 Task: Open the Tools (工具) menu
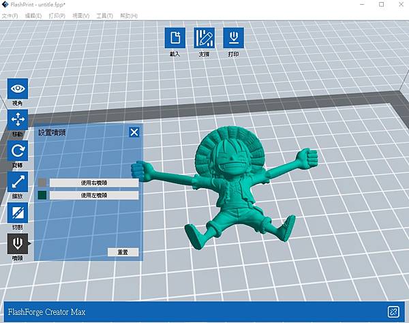pyautogui.click(x=105, y=16)
